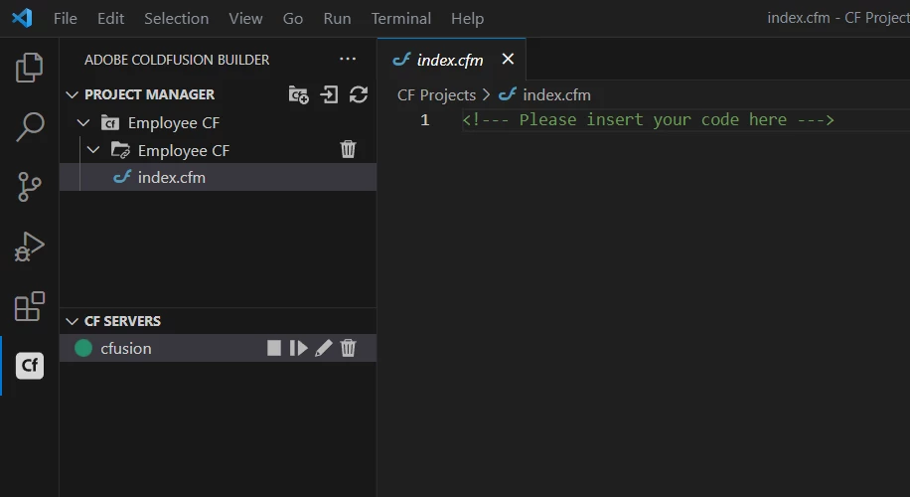Create a new project in Project Manager
Viewport: 910px width, 497px height.
point(299,94)
